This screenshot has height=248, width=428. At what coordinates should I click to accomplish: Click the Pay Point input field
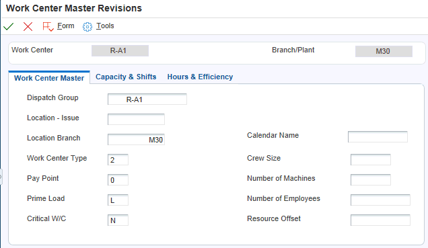118,180
